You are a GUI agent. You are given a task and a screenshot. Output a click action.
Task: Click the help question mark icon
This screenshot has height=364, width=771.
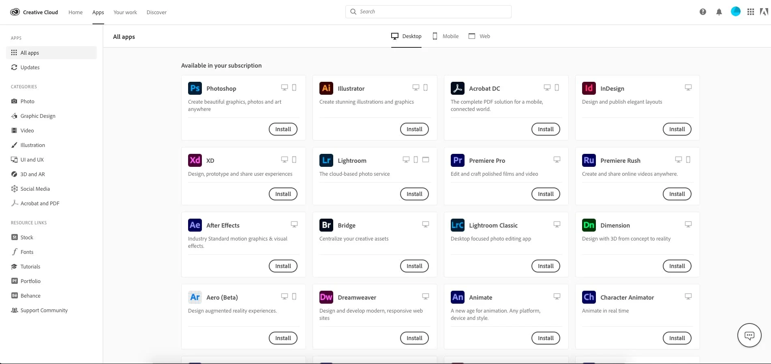(703, 12)
